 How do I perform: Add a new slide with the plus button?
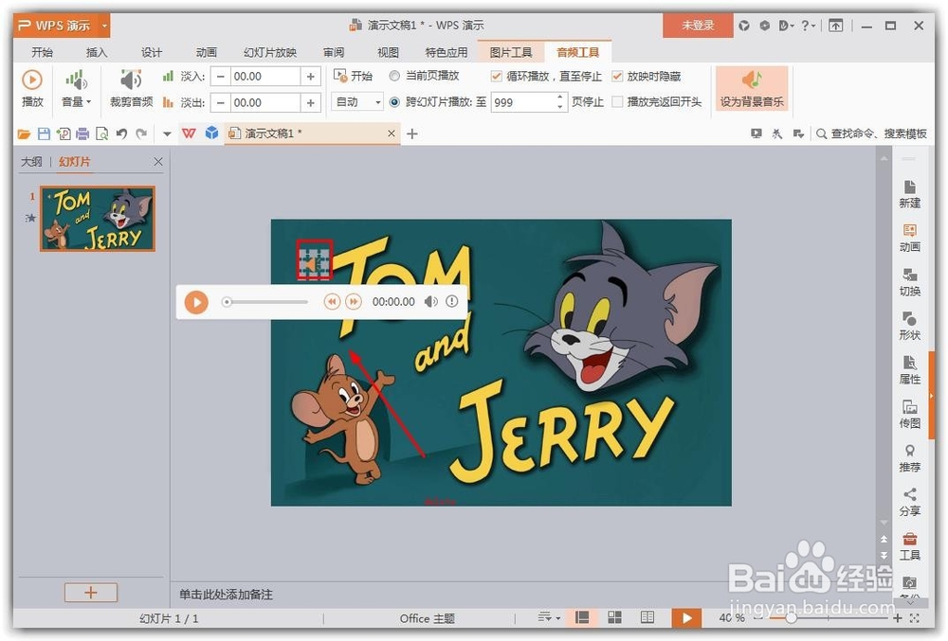[91, 593]
